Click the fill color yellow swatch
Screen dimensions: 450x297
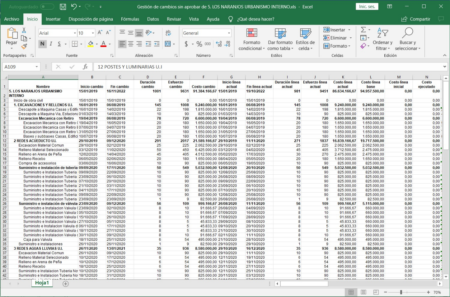tap(91, 44)
